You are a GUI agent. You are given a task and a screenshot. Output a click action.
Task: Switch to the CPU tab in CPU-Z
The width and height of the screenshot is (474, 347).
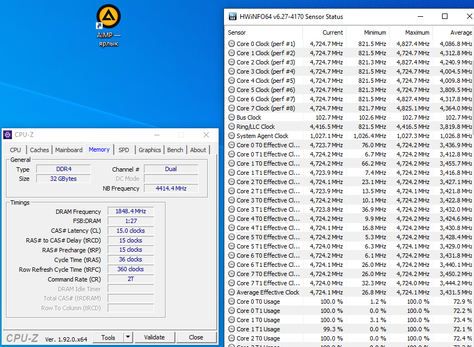click(x=15, y=150)
